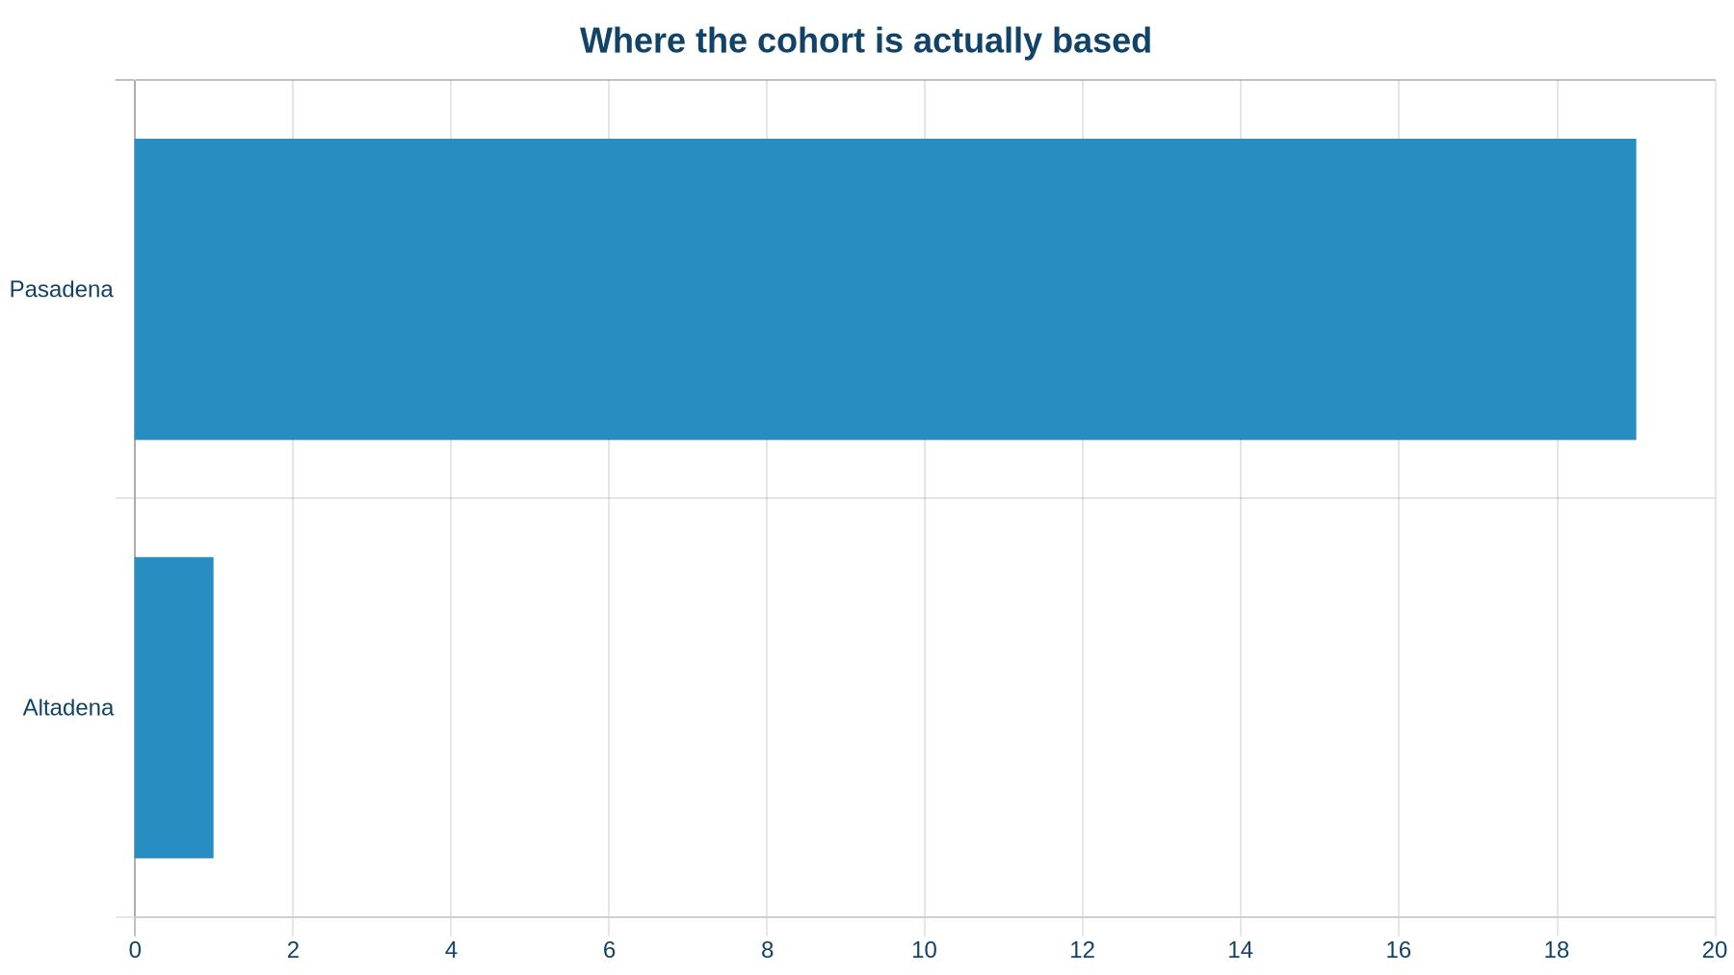Screen dimensions: 1734x975
Task: Click the x-axis tick label 16
Action: [x=1399, y=950]
